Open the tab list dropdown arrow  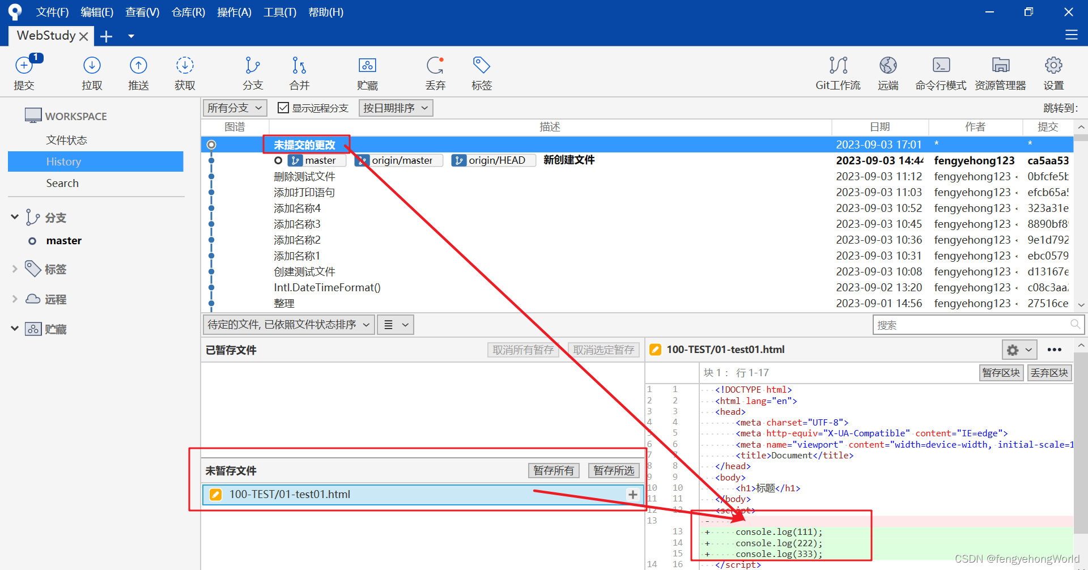coord(131,36)
